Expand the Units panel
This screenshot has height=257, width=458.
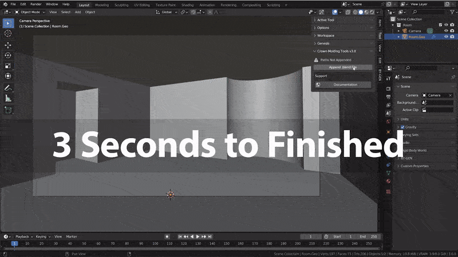coord(405,119)
